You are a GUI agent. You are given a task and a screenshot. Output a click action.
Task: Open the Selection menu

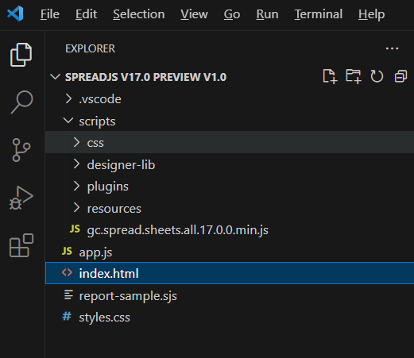tap(139, 14)
